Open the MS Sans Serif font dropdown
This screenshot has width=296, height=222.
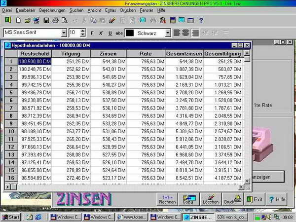point(64,33)
